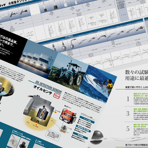Image resolution: width=148 pixels, height=148 pixels.
Task: Click the large number "3" feature item
Action: pyautogui.click(x=128, y=113)
